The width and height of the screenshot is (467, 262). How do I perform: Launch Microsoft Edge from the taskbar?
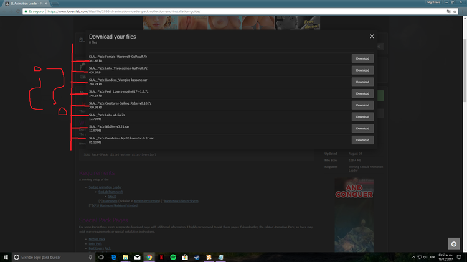[x=113, y=257]
